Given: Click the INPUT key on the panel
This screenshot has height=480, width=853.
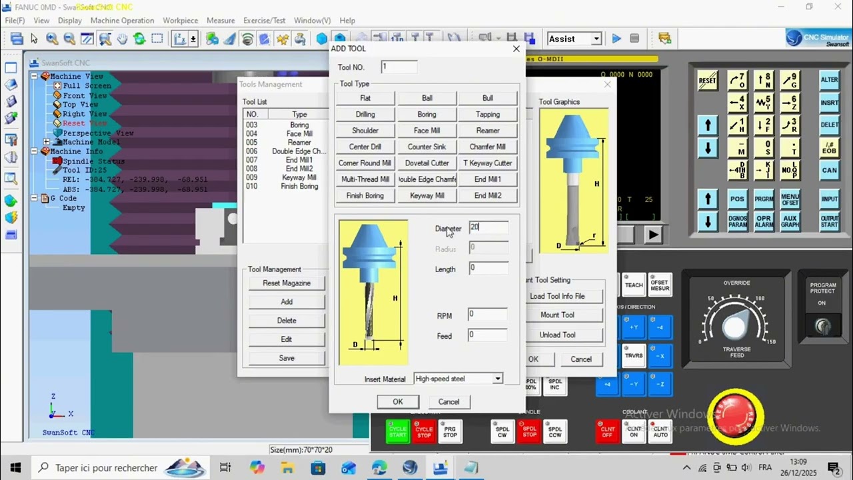Looking at the screenshot, I should (x=830, y=199).
